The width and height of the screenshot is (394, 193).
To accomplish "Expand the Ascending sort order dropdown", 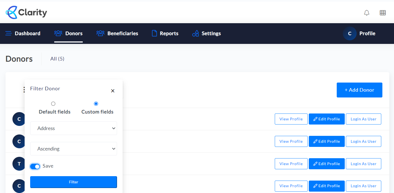I will 74,149.
